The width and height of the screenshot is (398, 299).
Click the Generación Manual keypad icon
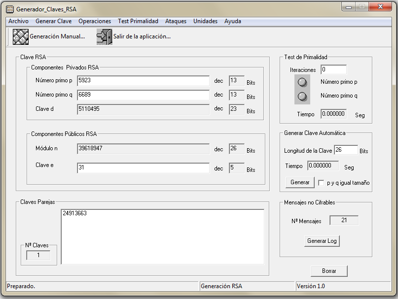pos(21,37)
